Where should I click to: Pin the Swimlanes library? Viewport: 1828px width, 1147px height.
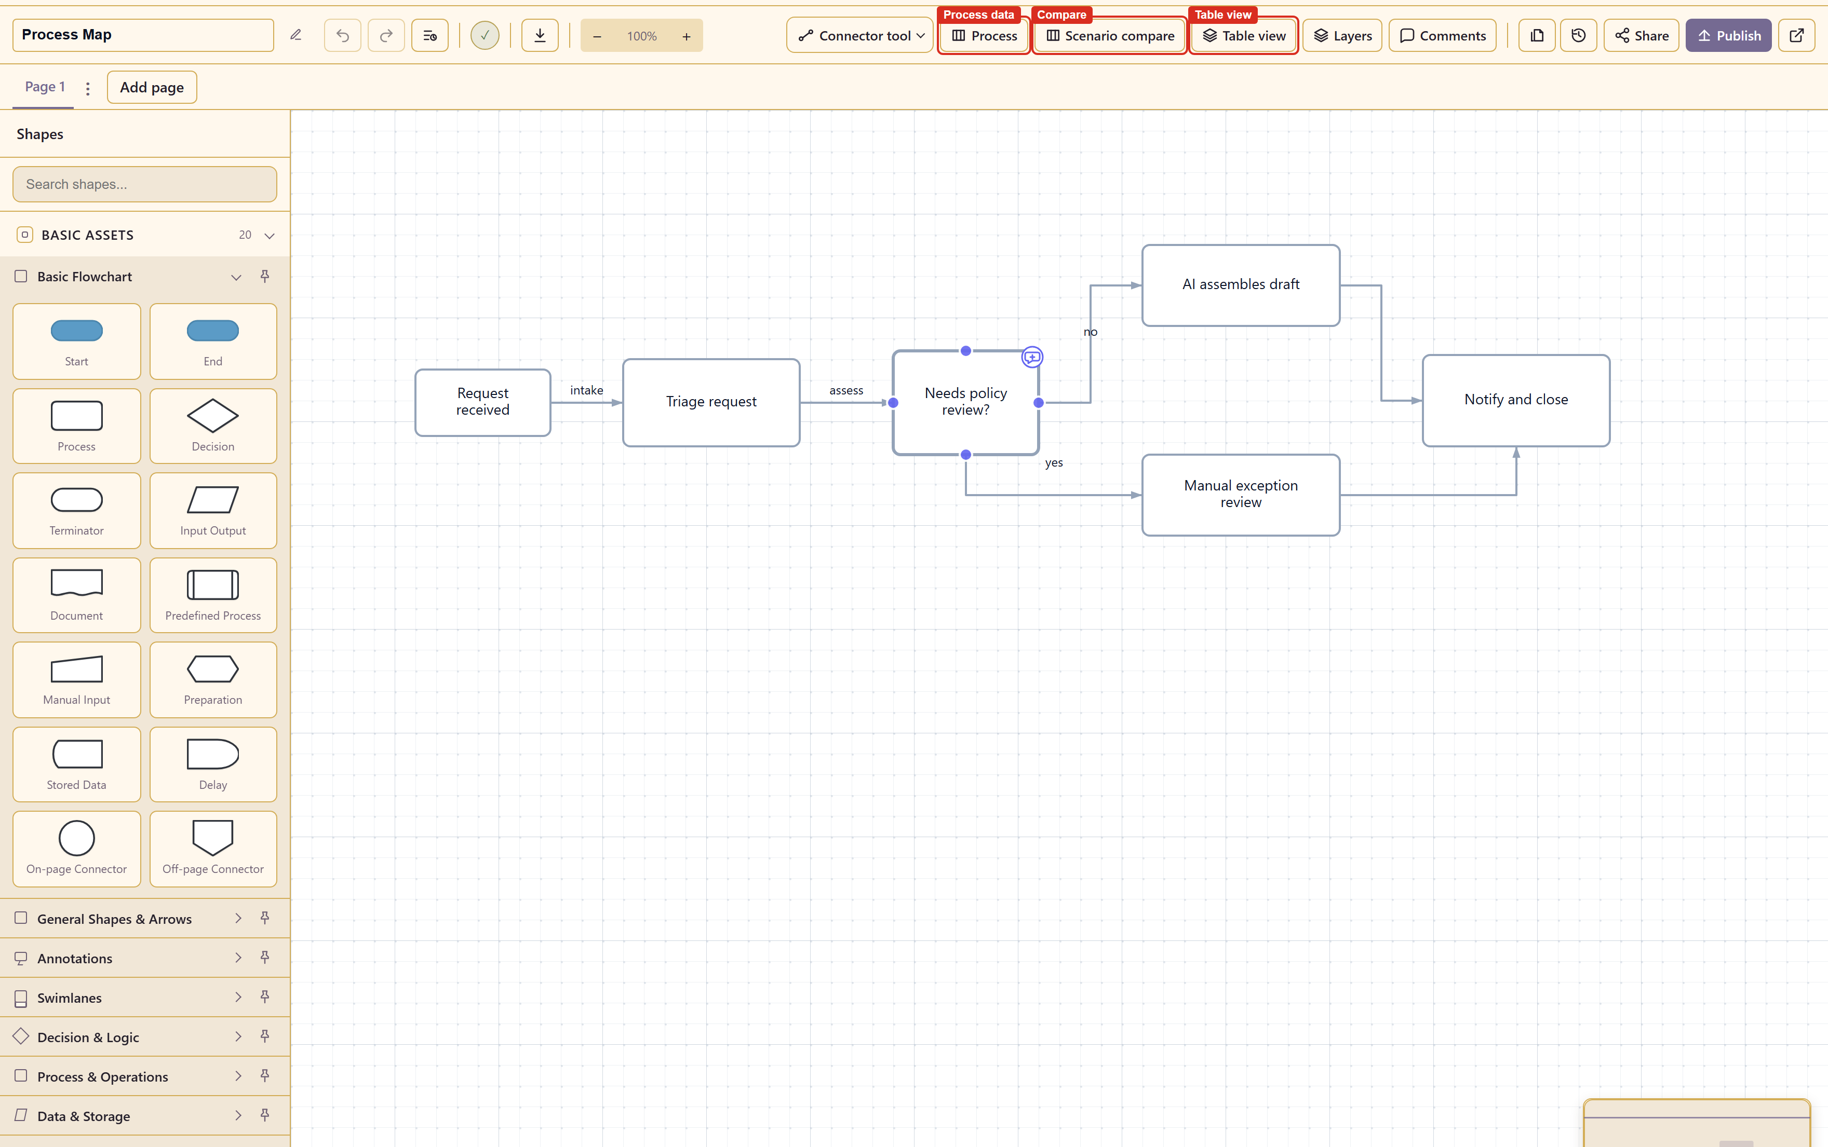click(x=265, y=997)
